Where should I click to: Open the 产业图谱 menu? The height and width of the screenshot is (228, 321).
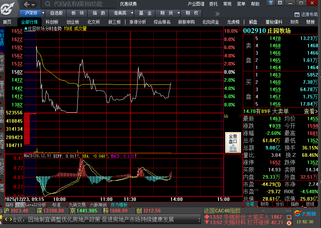196,4
